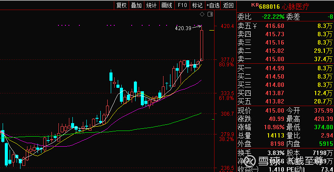Select the 卖三 price 415.16
Screen dimensions: 334x172
pyautogui.click(x=275, y=42)
